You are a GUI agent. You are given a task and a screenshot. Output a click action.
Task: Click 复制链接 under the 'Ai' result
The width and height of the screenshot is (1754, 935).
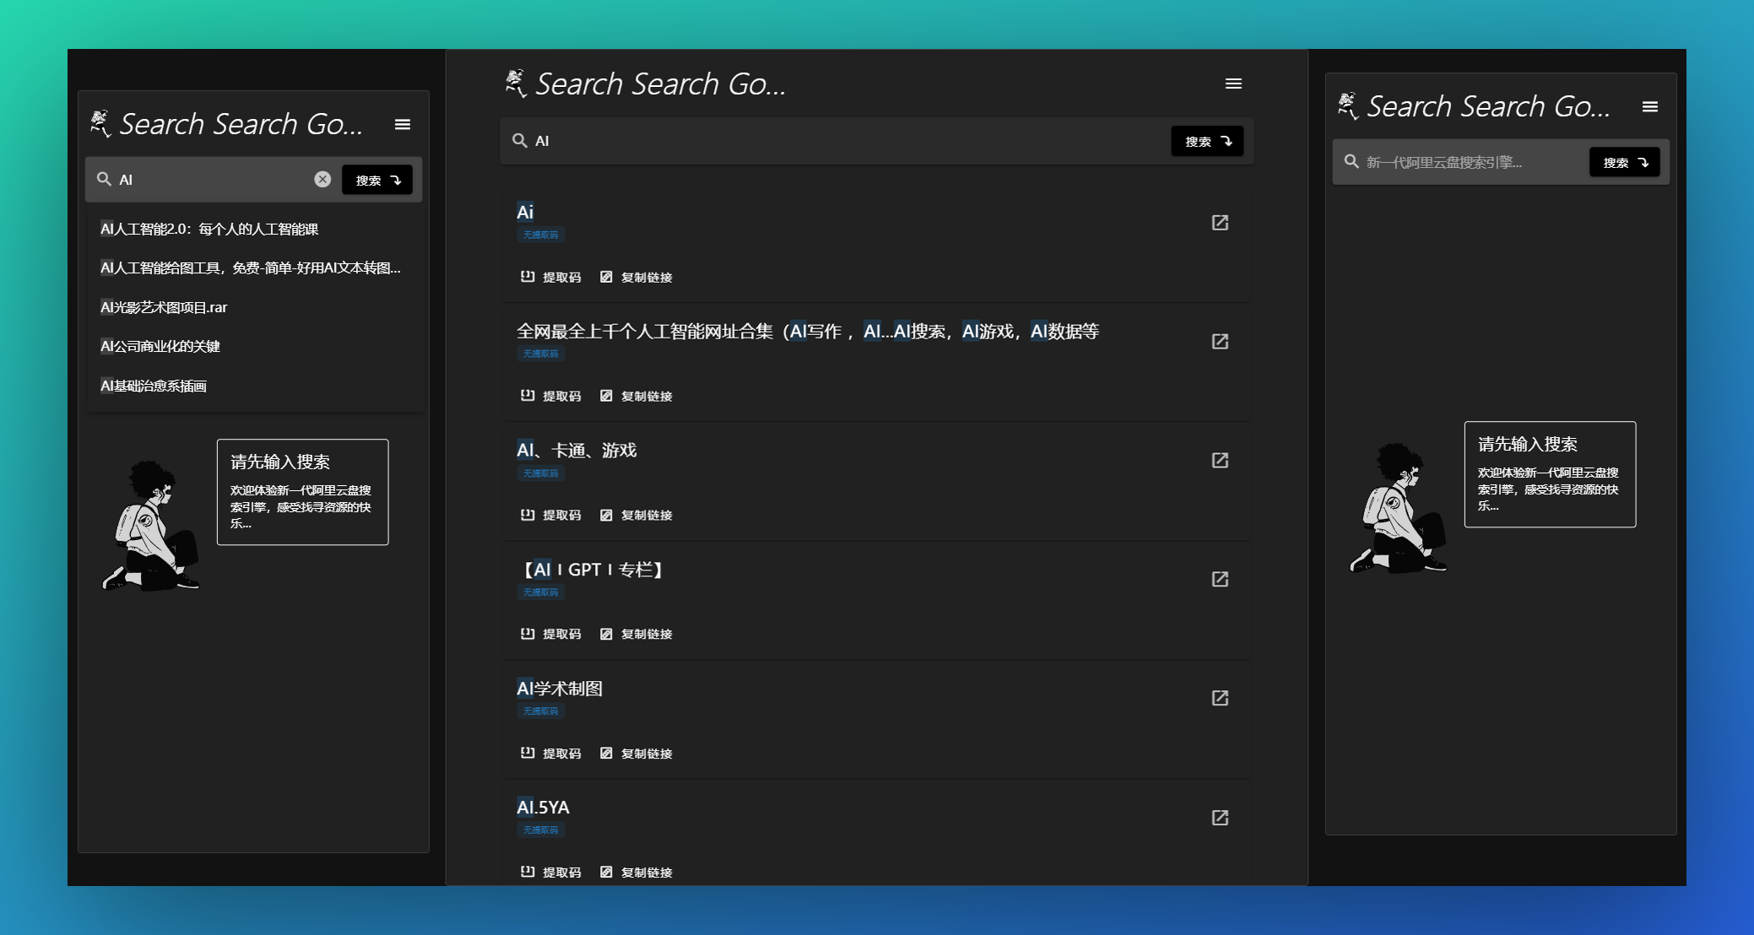pos(636,278)
